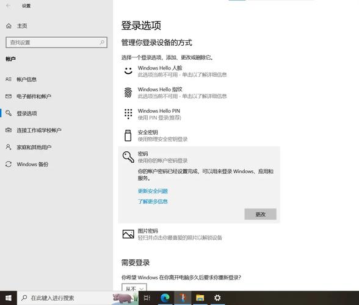Click 使用物理安全密钥登录 text
This screenshot has width=359, height=305.
[162, 139]
